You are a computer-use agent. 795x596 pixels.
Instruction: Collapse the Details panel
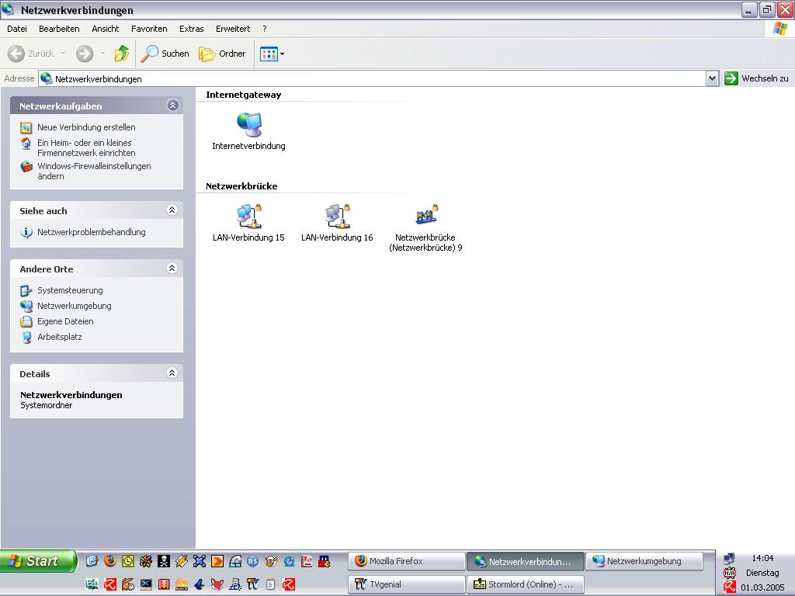172,373
